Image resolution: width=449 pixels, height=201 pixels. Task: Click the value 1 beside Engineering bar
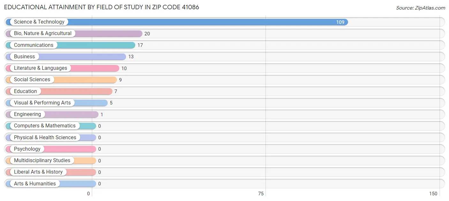pos(102,115)
